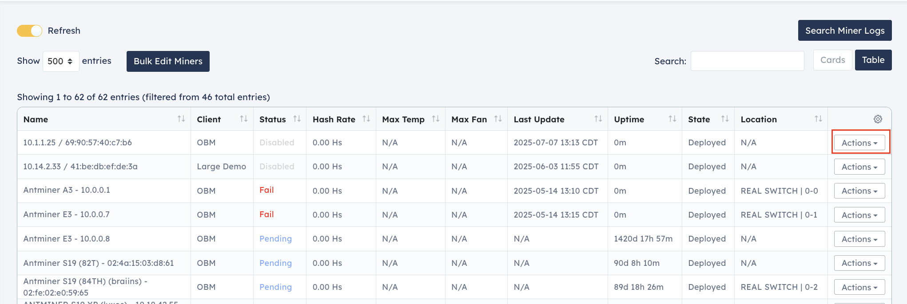Open the table column settings gear
The image size is (907, 304).
coord(878,119)
